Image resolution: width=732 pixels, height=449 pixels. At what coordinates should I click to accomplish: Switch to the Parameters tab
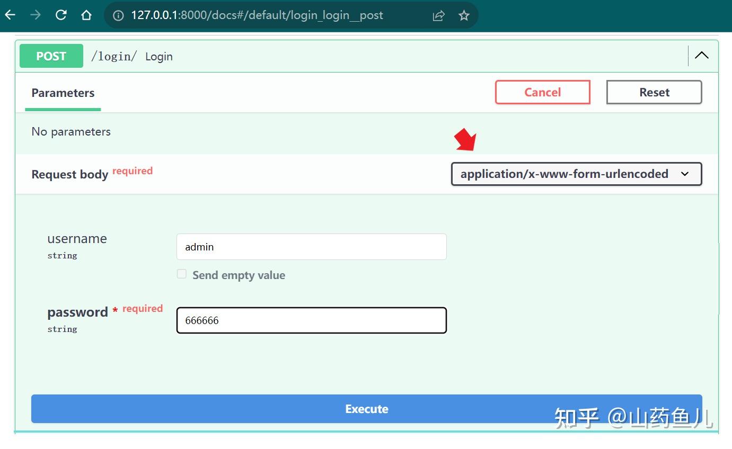(63, 93)
